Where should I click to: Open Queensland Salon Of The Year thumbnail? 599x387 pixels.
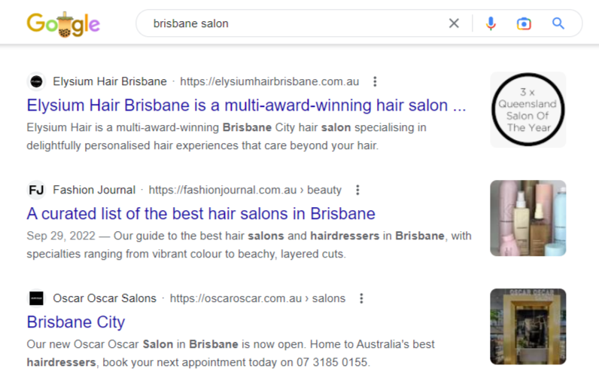click(x=528, y=110)
